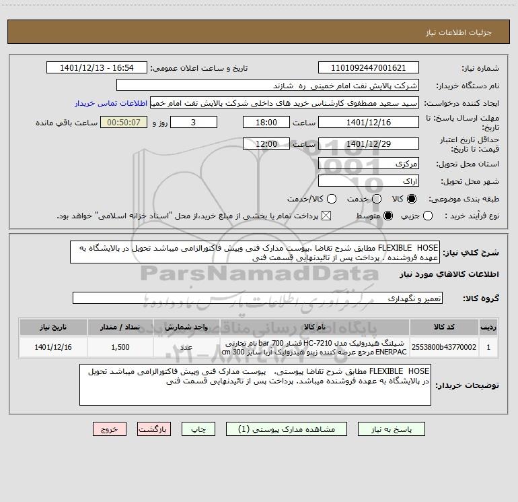The height and width of the screenshot is (502, 518).
Task: Click the خروج exit button
Action: click(110, 429)
